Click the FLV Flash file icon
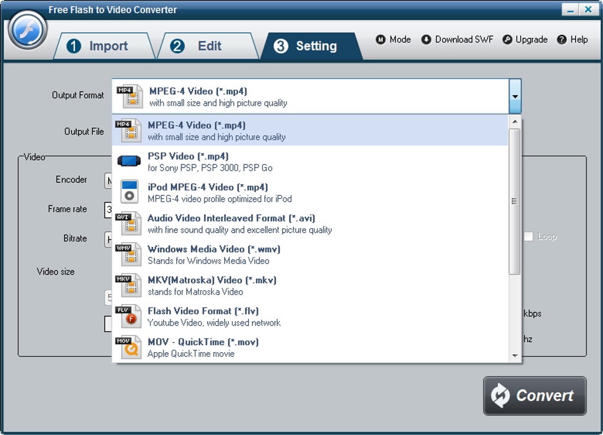The width and height of the screenshot is (603, 435). 128,316
